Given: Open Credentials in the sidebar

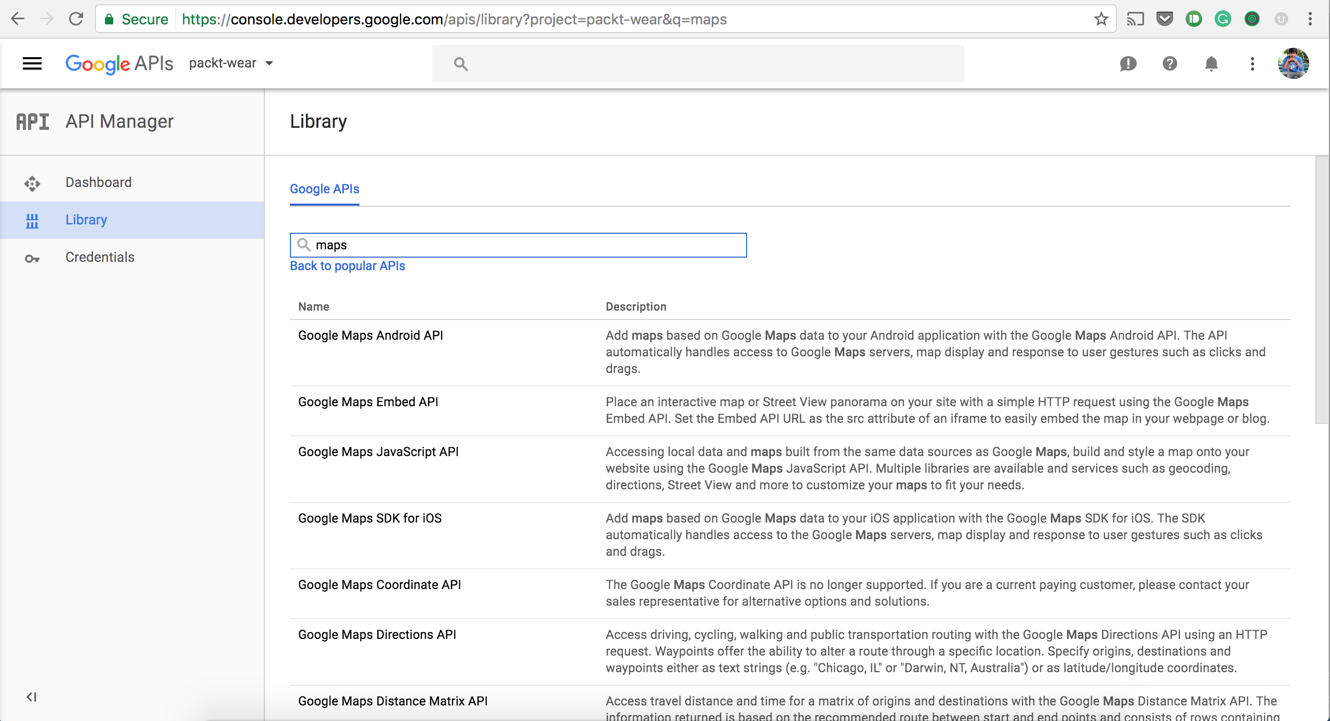Looking at the screenshot, I should pyautogui.click(x=132, y=257).
